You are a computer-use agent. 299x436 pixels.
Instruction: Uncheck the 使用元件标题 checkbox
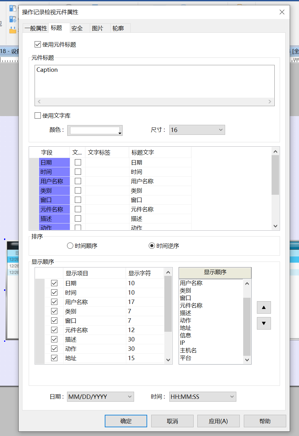click(x=38, y=45)
